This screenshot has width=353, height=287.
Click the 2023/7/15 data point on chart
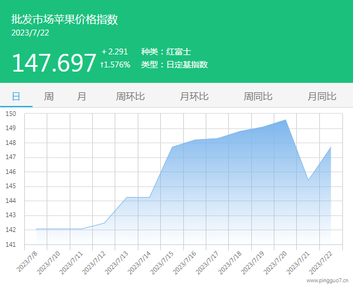point(172,147)
